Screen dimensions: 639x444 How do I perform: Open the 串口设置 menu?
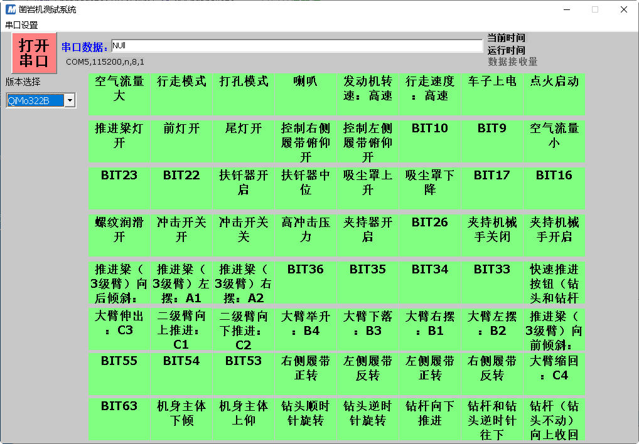(21, 25)
